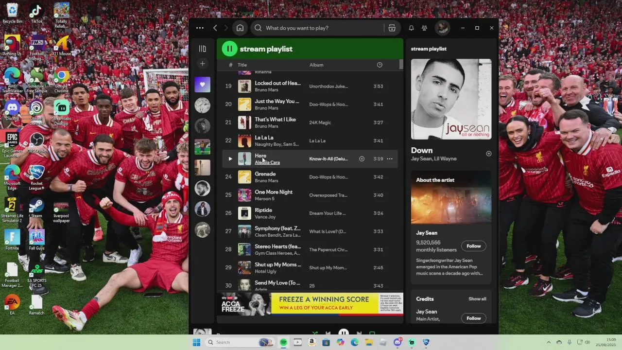Go back with the left arrow
This screenshot has width=622, height=350.
point(215,28)
